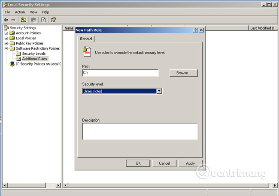
Task: Click the Refresh toolbar icon
Action: 43,20
